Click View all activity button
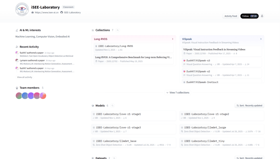The height and width of the screenshot is (159, 280). [25, 77]
